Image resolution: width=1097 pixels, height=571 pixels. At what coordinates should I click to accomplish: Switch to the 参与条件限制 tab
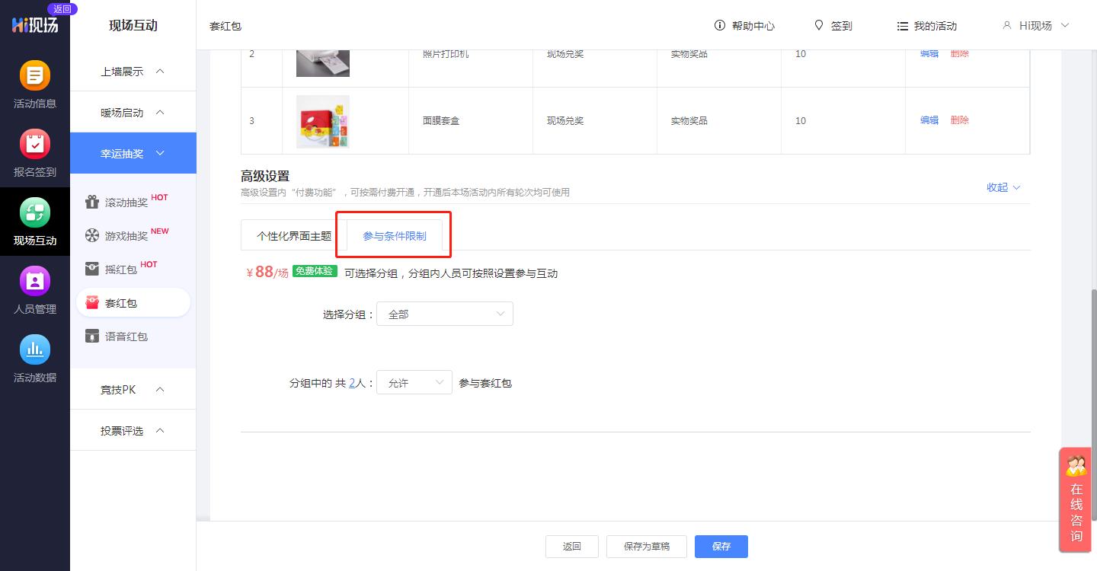(393, 236)
